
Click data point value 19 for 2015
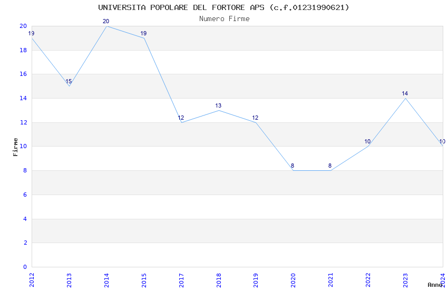tap(143, 33)
